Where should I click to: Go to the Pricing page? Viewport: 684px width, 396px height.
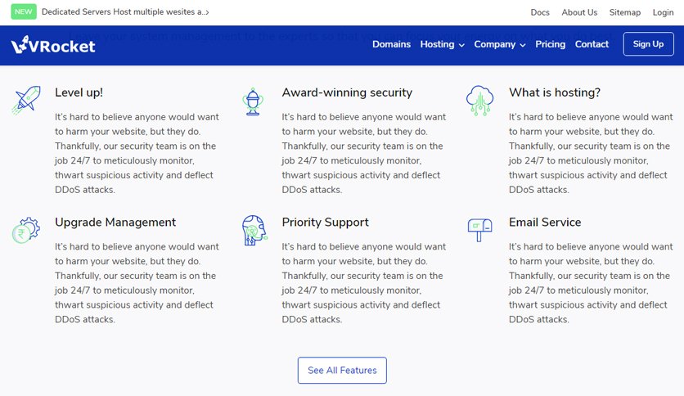pyautogui.click(x=550, y=44)
